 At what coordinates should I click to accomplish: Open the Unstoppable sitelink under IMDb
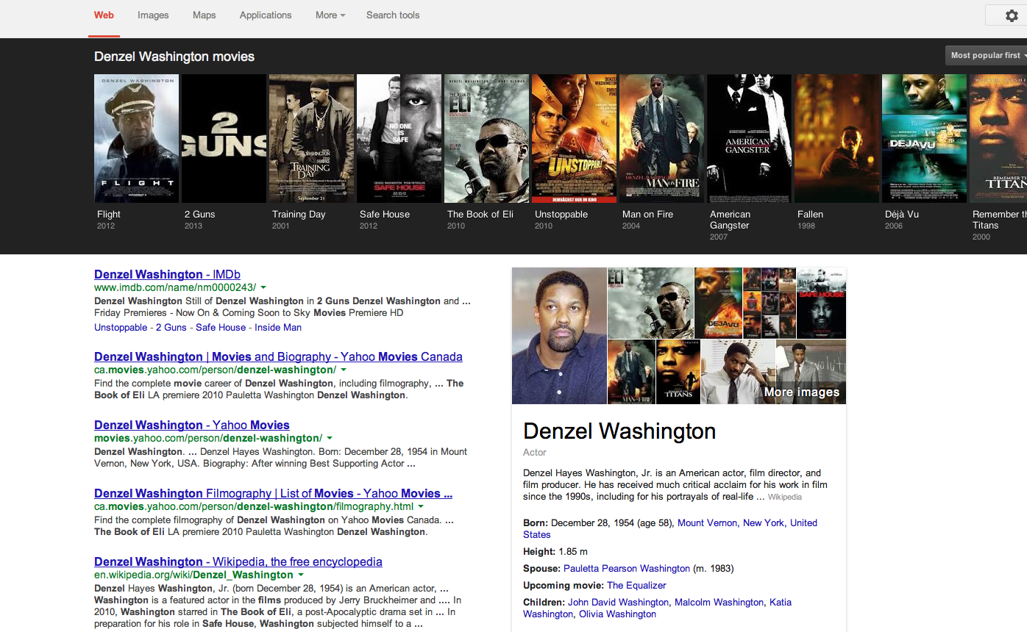(x=120, y=327)
